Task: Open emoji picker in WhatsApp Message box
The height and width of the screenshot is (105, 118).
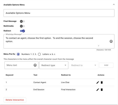Action: tap(111, 41)
